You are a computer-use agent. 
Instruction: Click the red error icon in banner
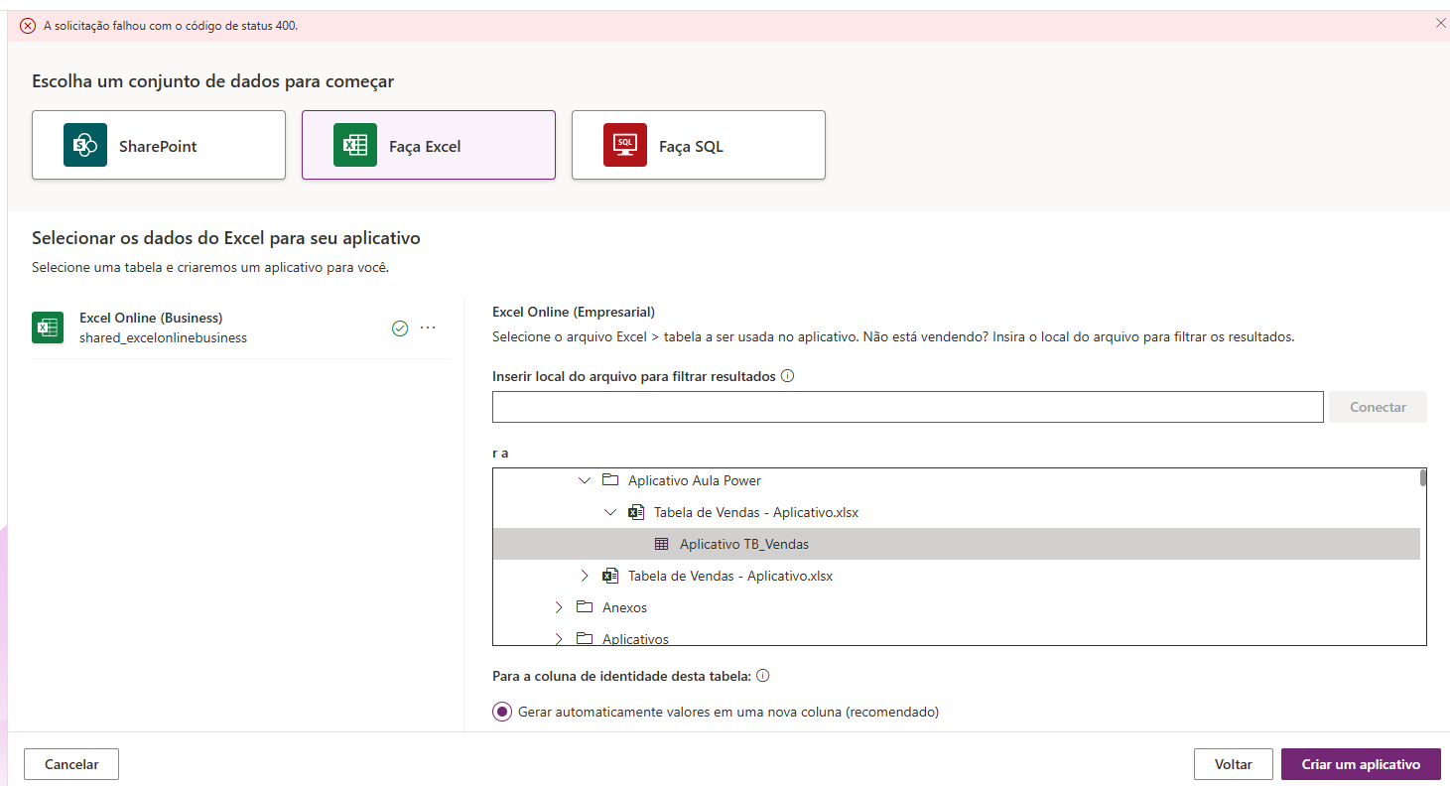pyautogui.click(x=28, y=26)
